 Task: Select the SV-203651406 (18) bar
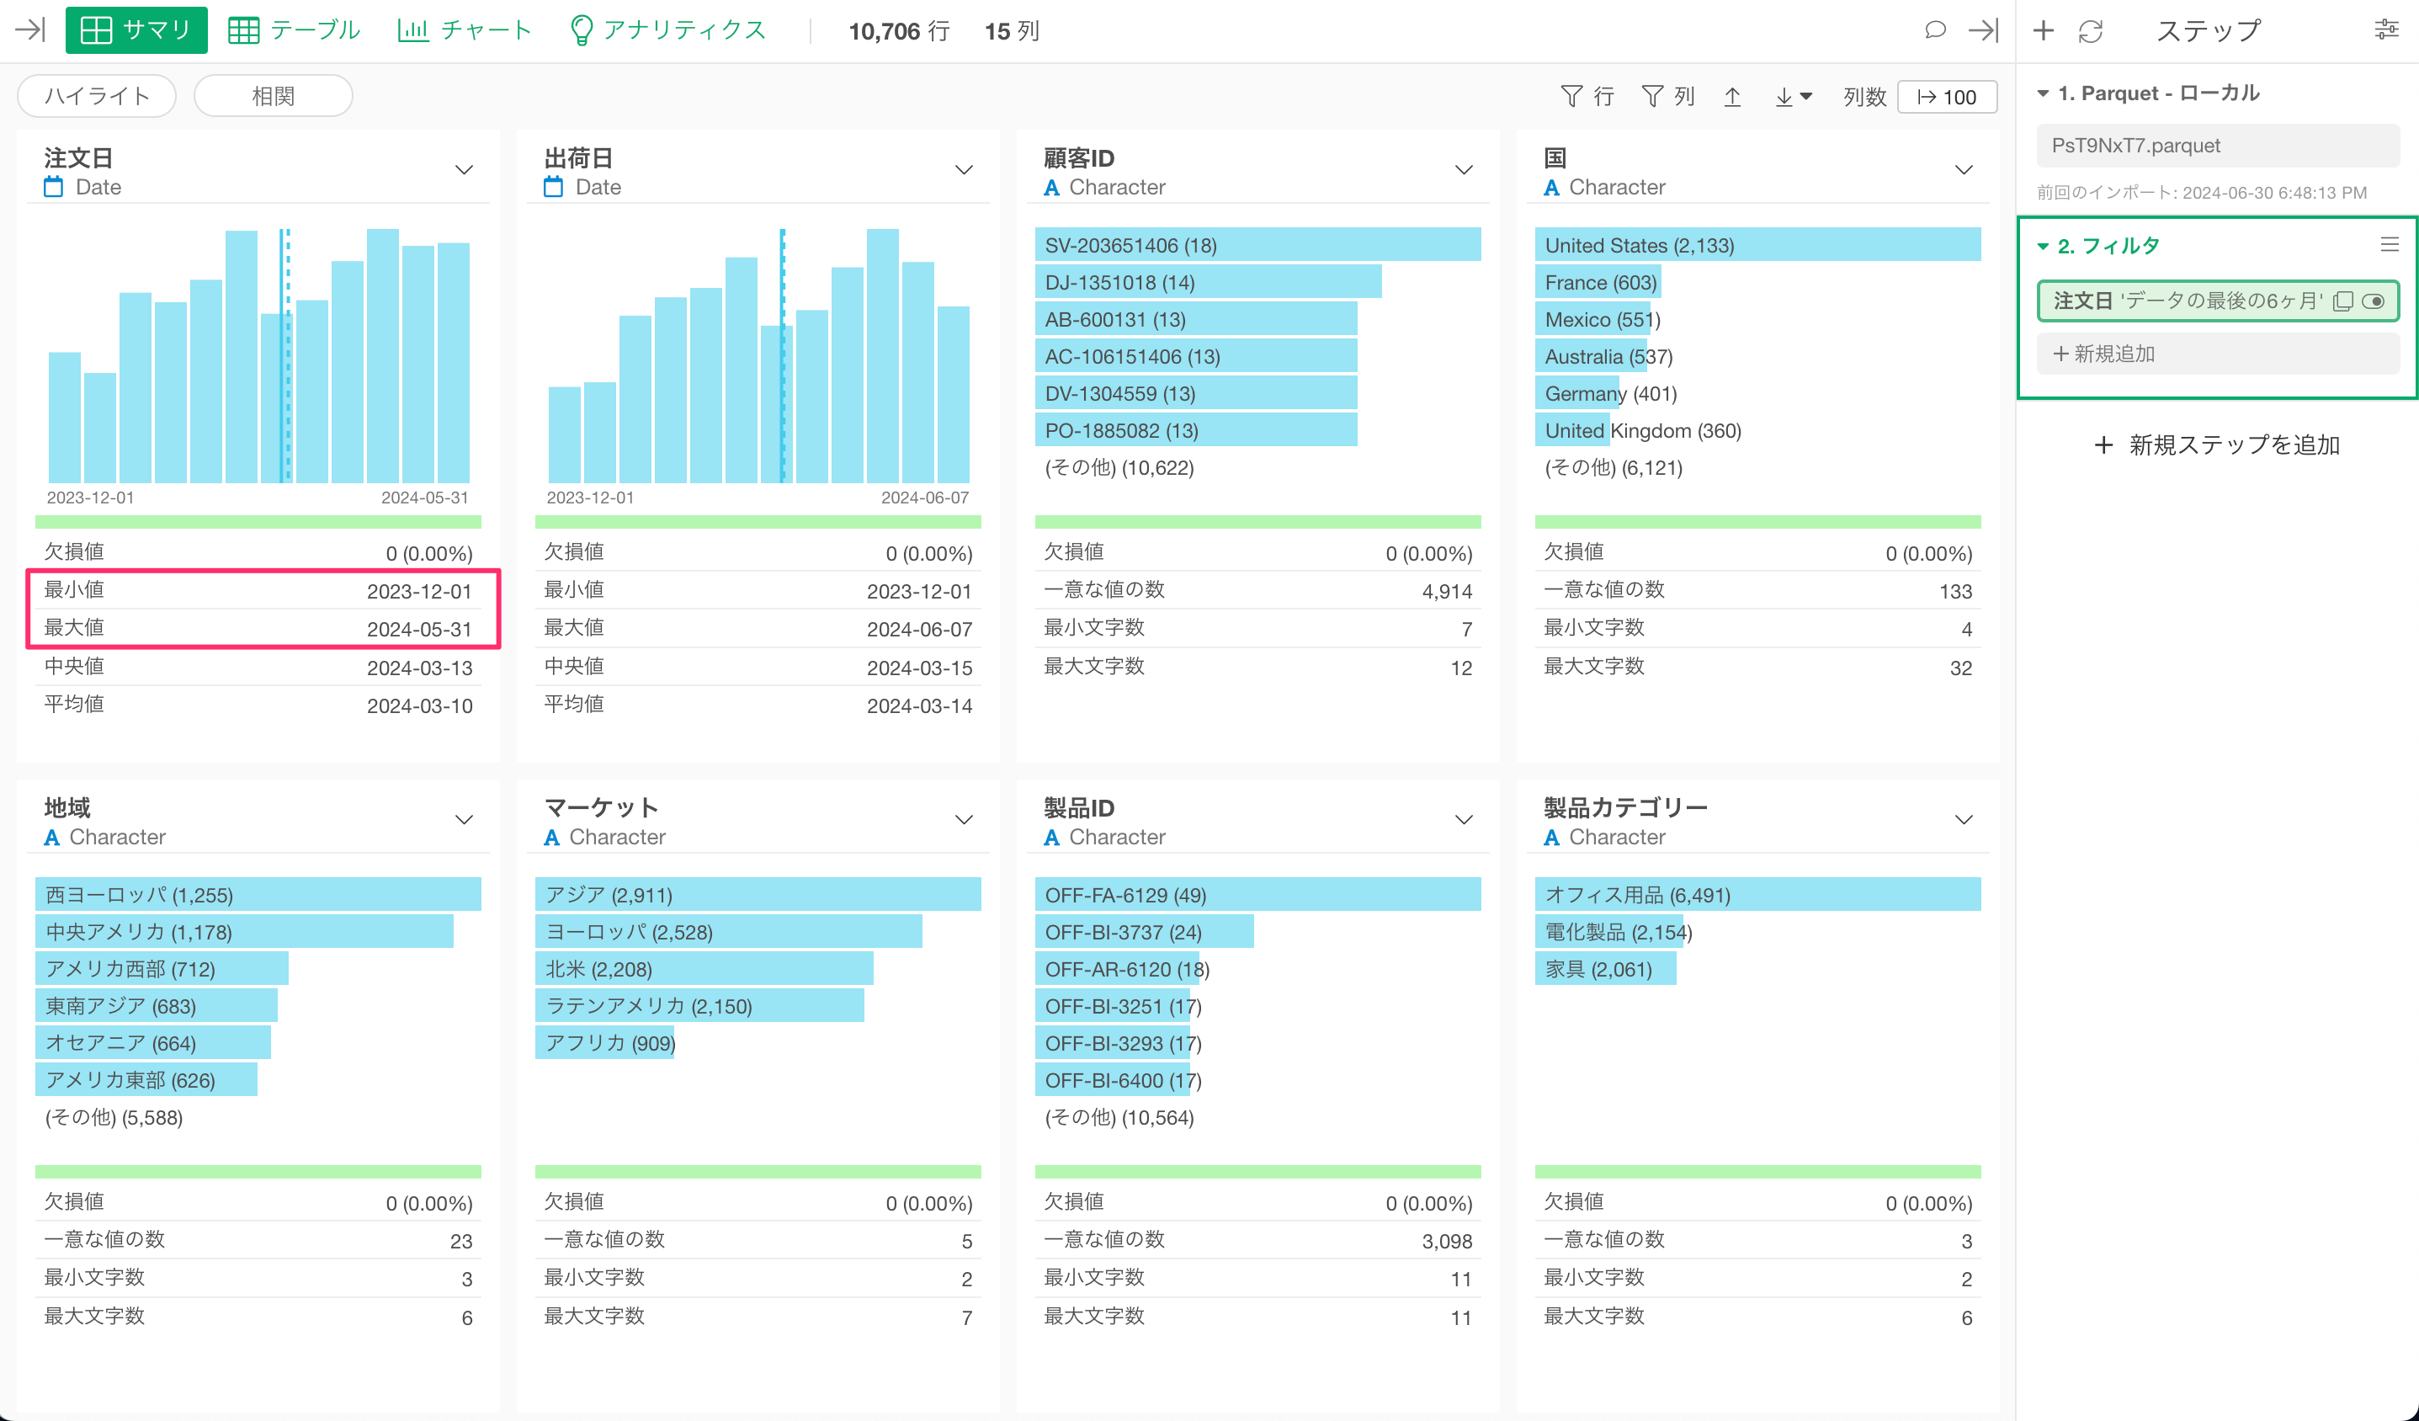(1257, 245)
